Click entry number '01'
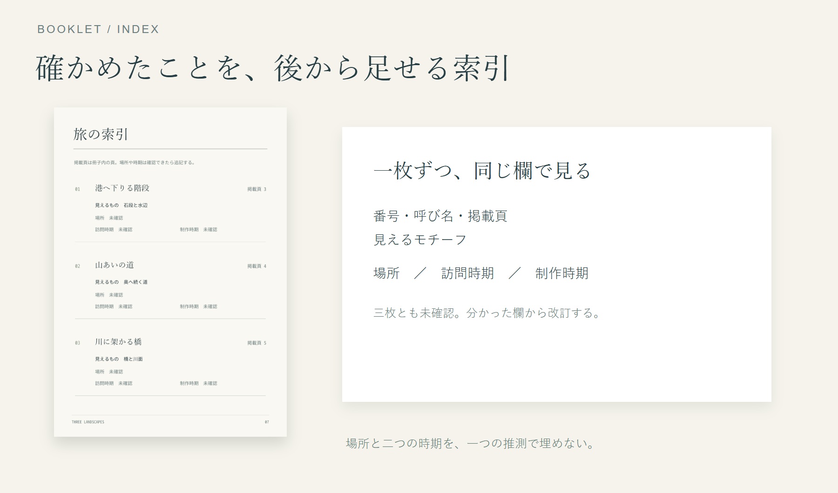 77,189
